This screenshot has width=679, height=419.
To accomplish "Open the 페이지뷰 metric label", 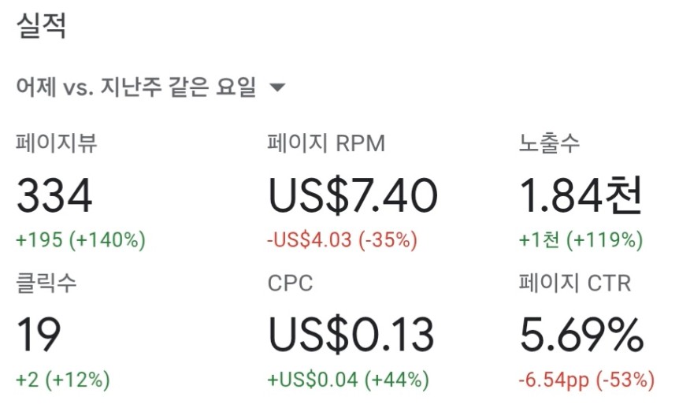I will (x=57, y=143).
